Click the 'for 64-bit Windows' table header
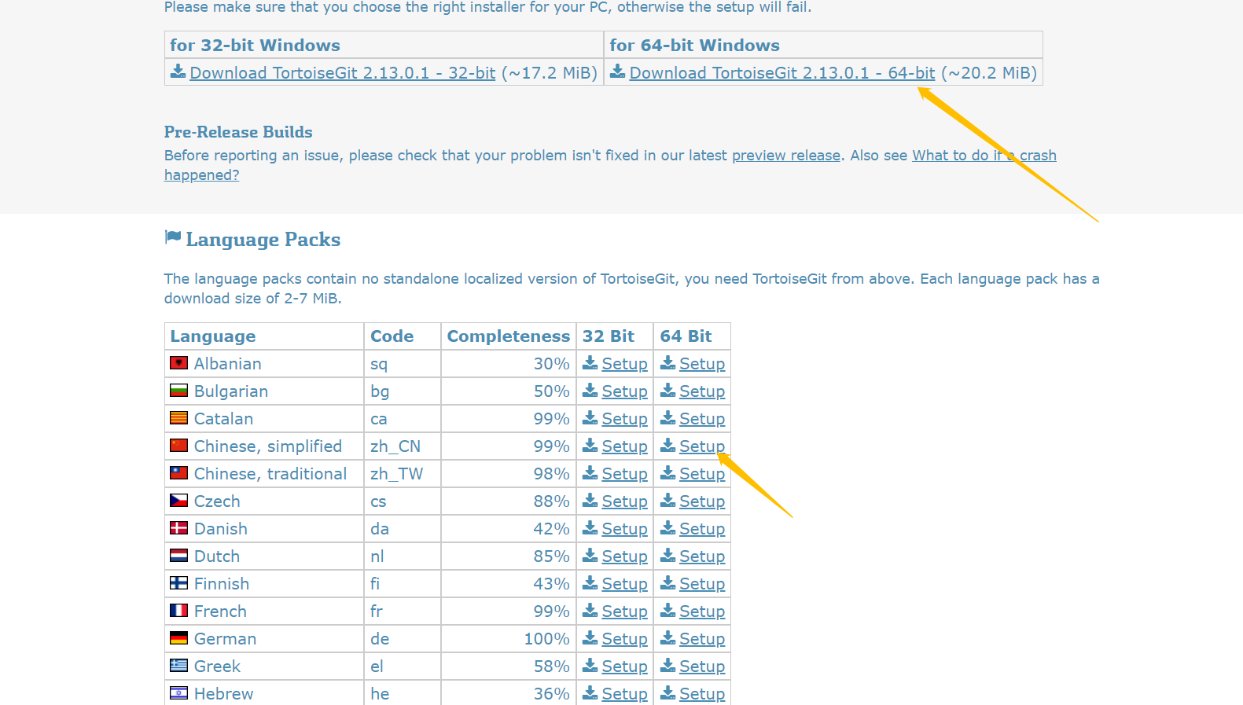 click(823, 45)
